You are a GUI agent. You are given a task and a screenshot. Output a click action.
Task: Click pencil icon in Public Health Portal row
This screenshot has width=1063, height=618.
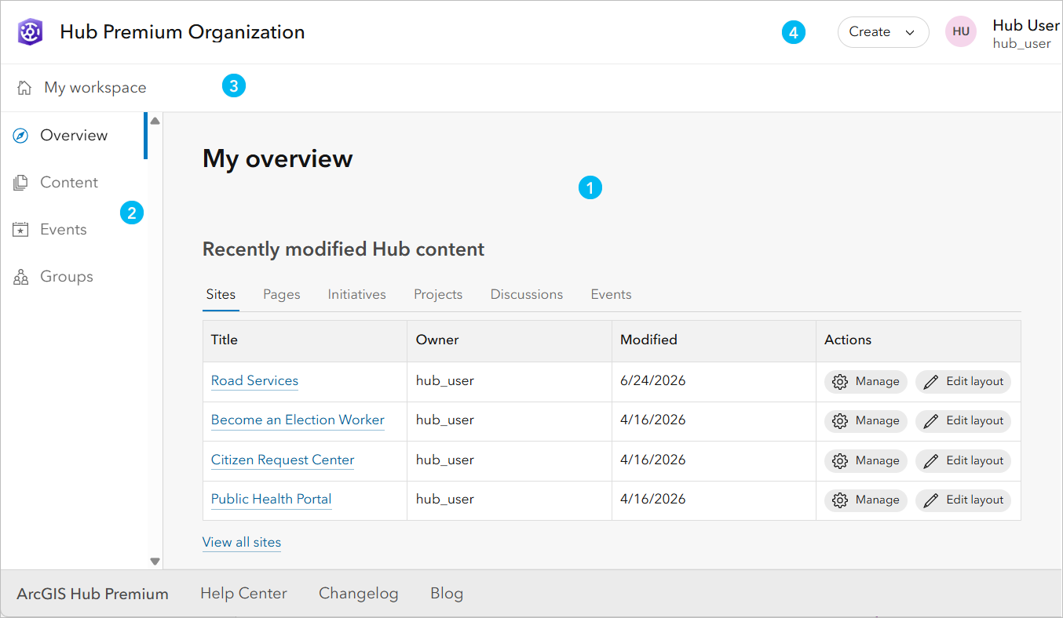pos(931,500)
